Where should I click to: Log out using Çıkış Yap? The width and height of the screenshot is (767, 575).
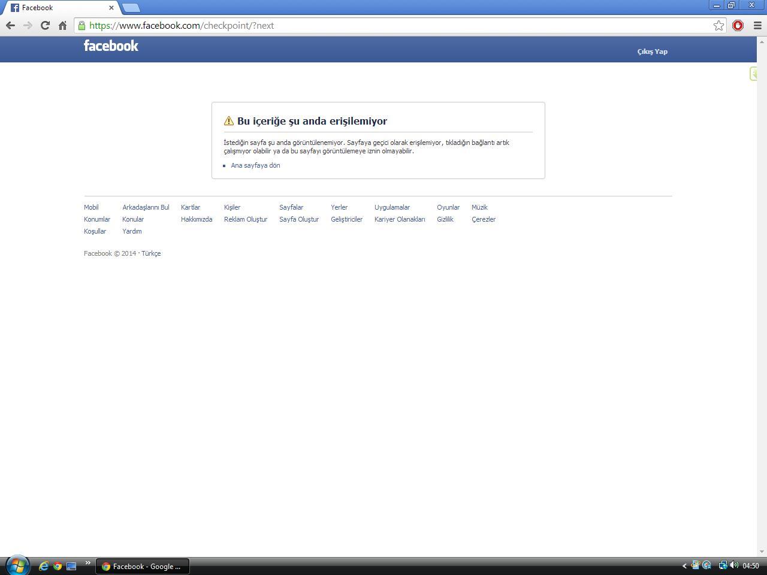(x=653, y=52)
